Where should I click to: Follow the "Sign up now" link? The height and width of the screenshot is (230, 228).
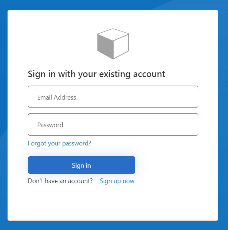coord(117,181)
